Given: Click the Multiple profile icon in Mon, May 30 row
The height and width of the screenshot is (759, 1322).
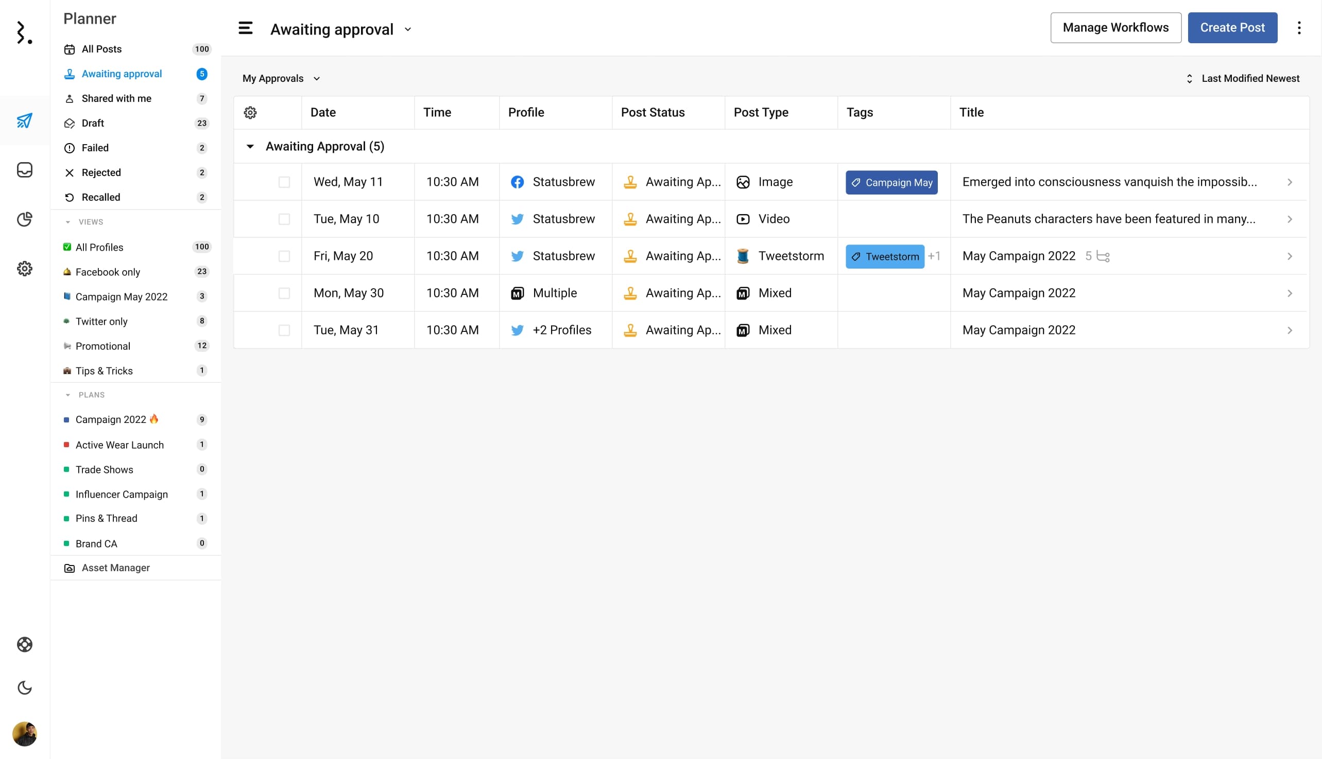Looking at the screenshot, I should point(517,293).
